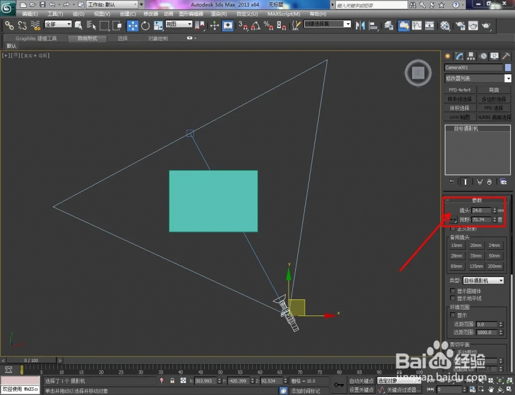
Task: Choose the Rectangular Selection Region tool
Action: (104, 25)
